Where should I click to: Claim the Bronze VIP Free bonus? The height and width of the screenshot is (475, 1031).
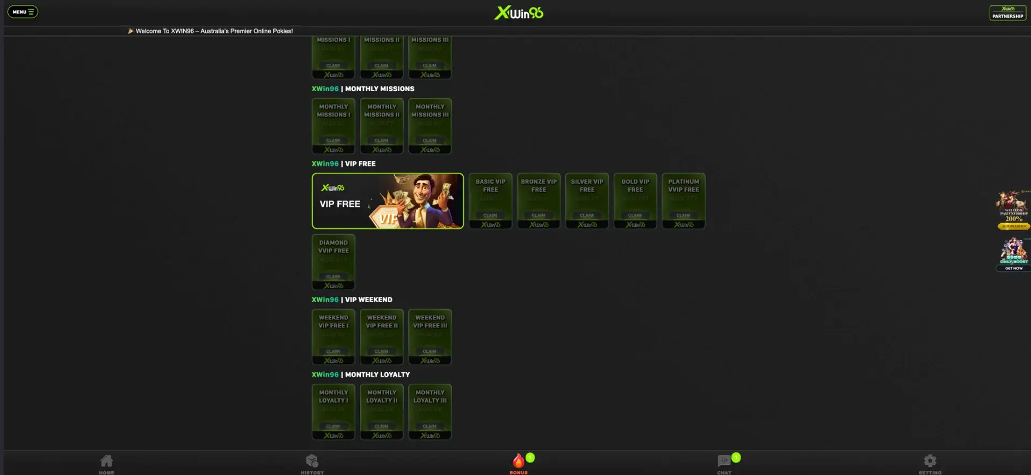tap(539, 215)
